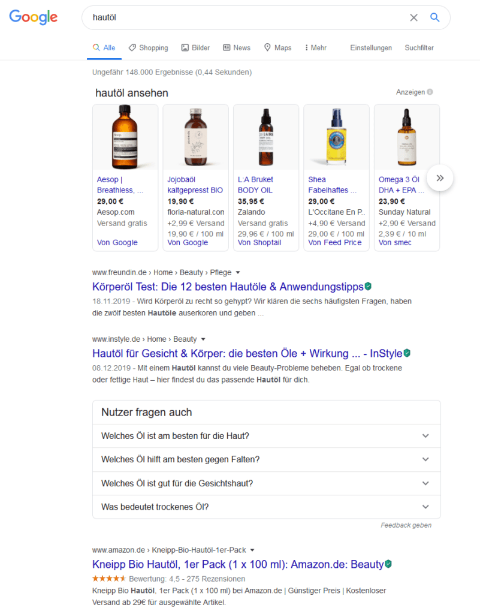This screenshot has width=480, height=614.
Task: Open the Aesop | Breathless product link
Action: (x=120, y=185)
